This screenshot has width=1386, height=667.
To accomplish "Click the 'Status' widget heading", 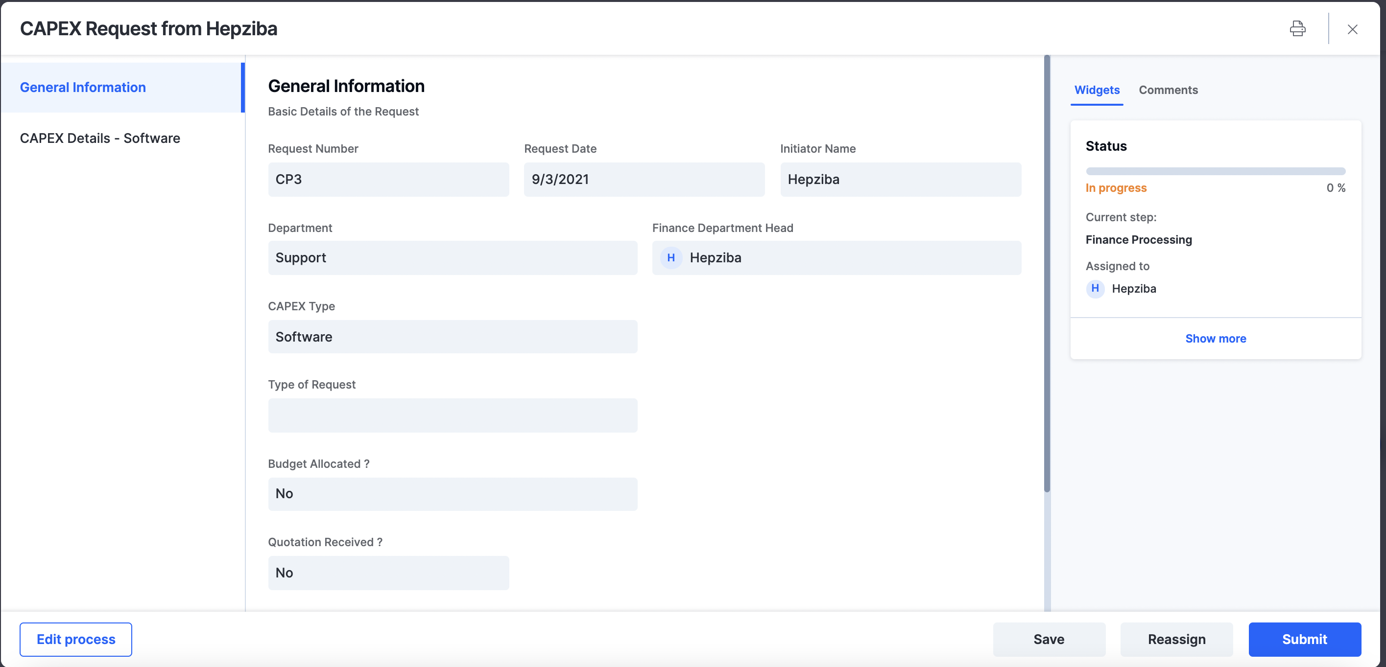I will click(1106, 146).
